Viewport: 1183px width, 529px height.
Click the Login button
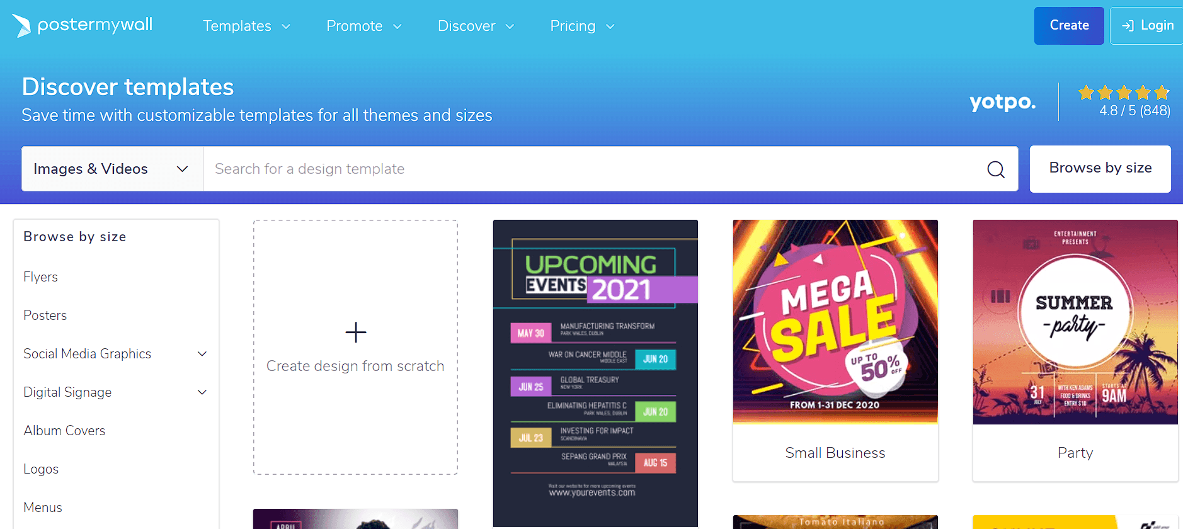(x=1147, y=26)
